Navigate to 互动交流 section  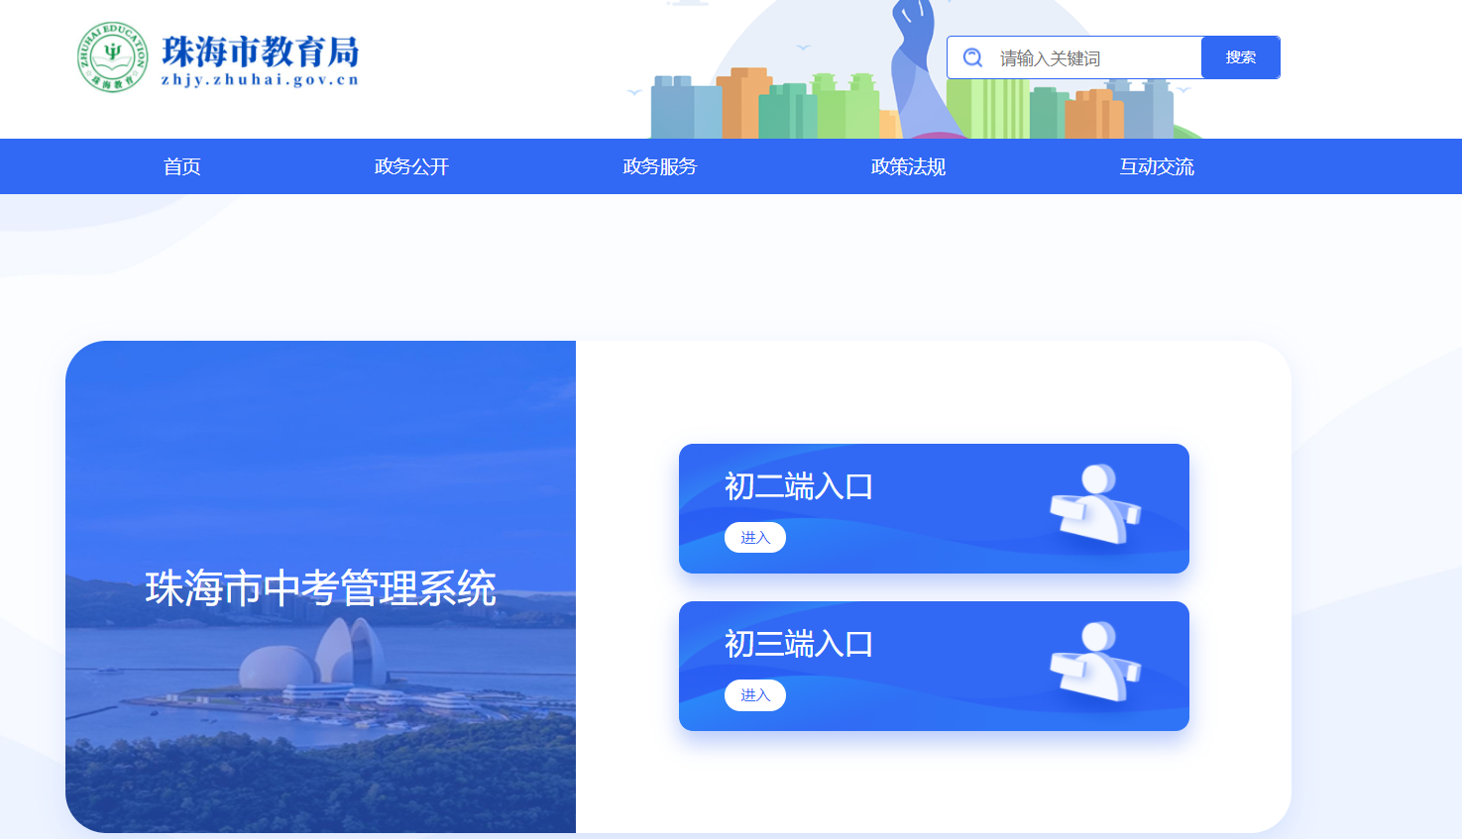click(x=1157, y=166)
